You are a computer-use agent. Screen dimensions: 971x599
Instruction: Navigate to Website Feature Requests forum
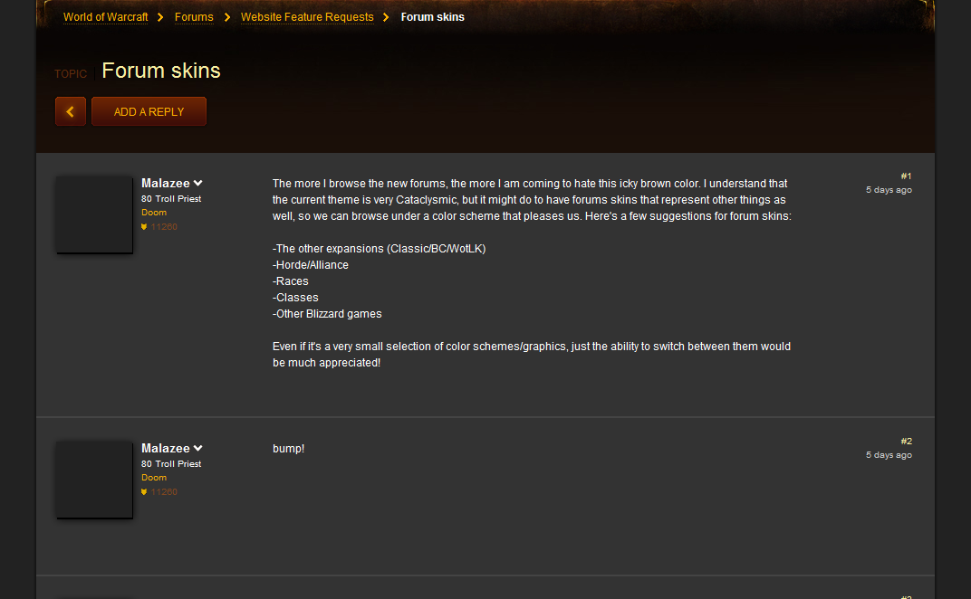pyautogui.click(x=306, y=16)
